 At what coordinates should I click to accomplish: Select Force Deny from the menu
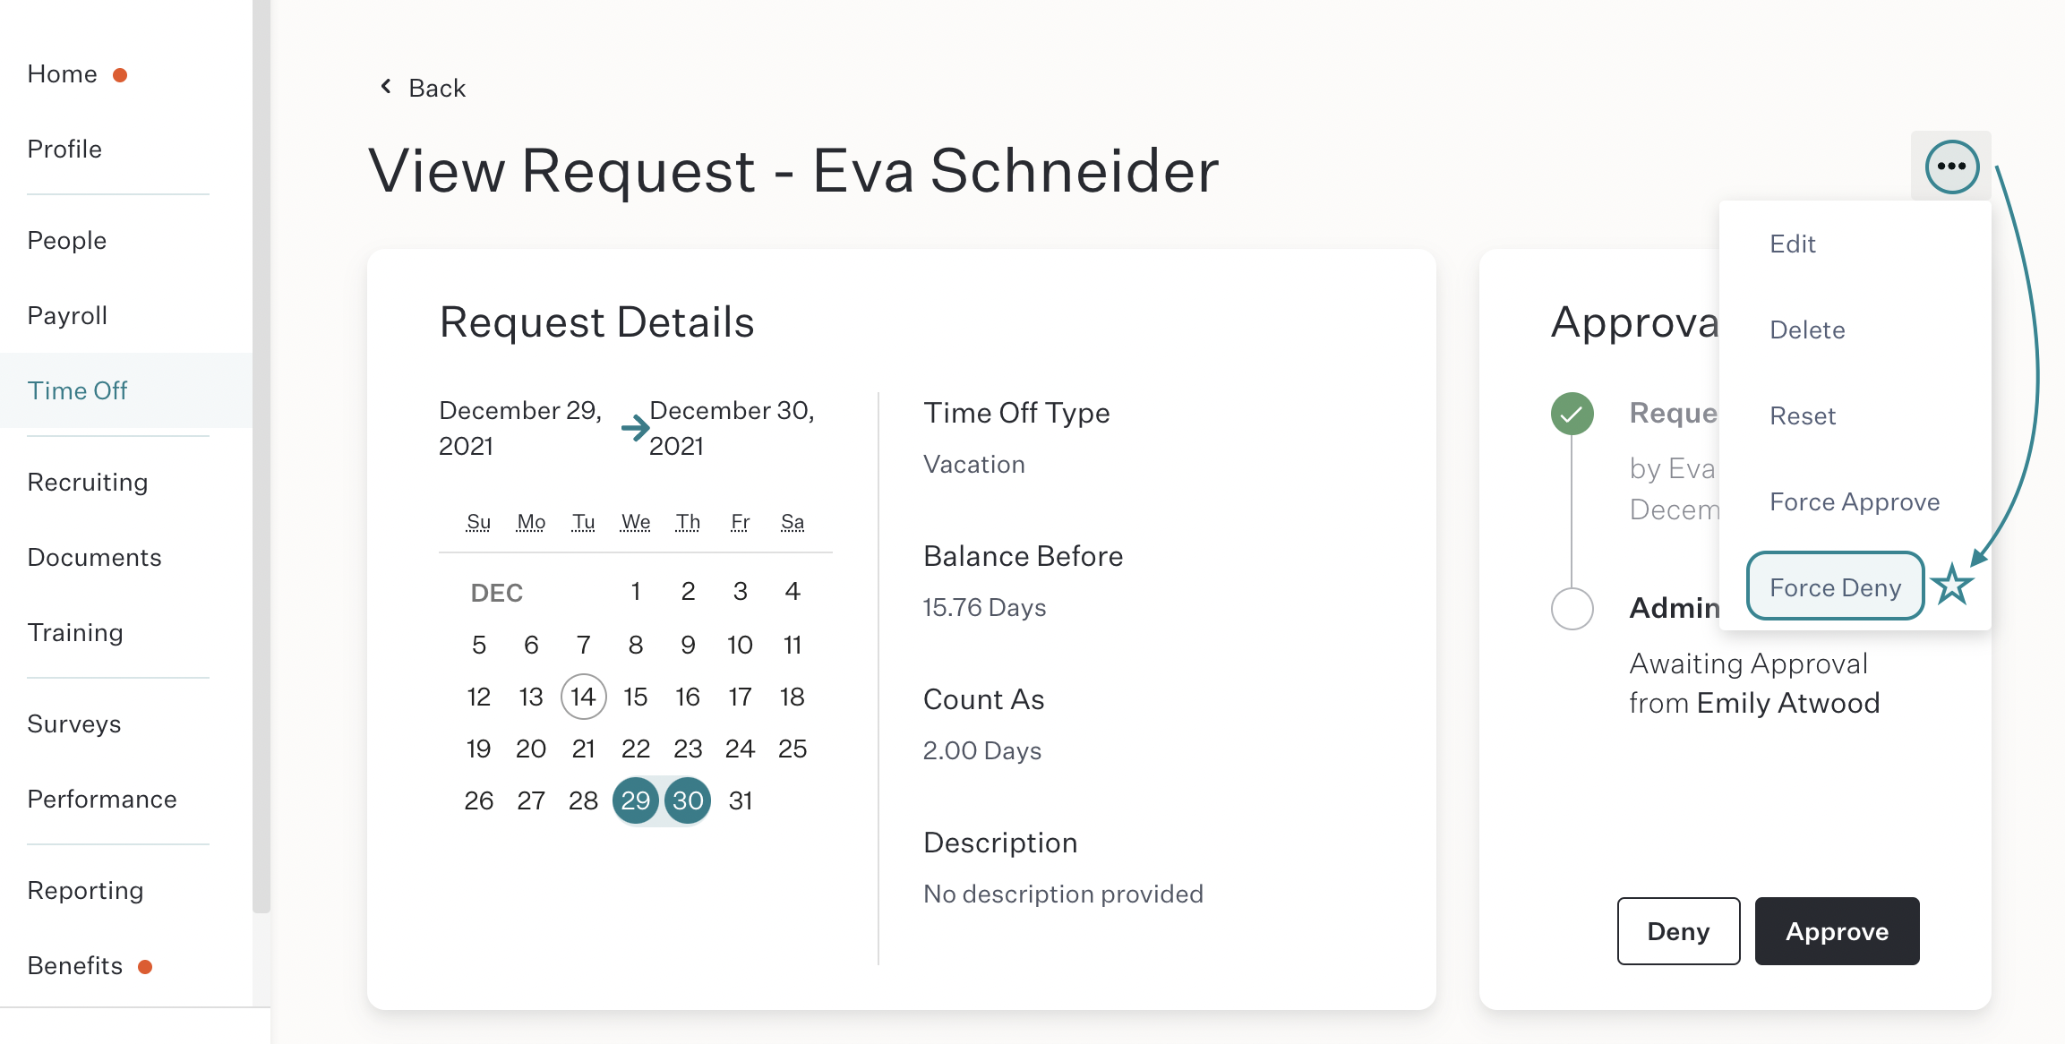click(1835, 586)
